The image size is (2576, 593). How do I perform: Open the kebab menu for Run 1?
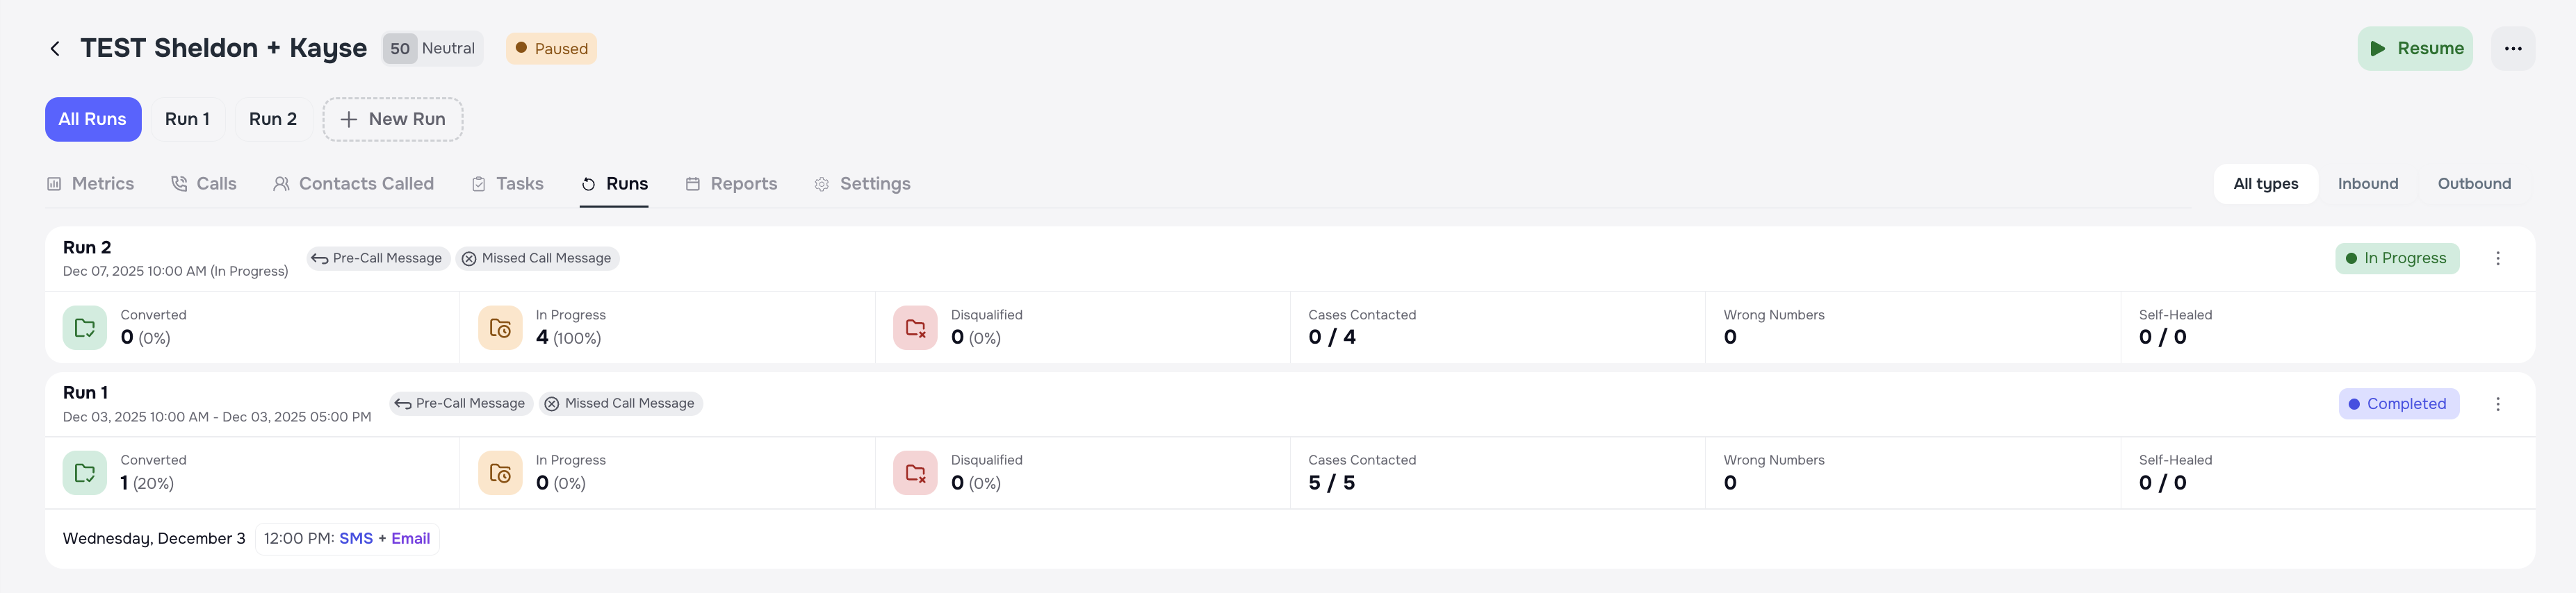2498,403
